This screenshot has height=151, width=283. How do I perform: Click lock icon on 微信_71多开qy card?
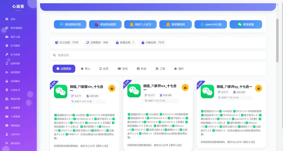[258, 88]
